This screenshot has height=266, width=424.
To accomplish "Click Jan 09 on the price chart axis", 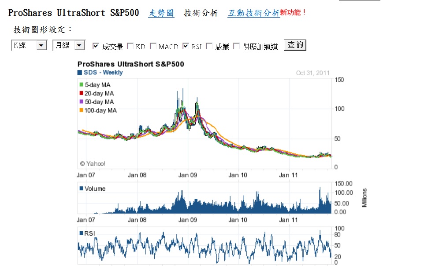I will 188,175.
